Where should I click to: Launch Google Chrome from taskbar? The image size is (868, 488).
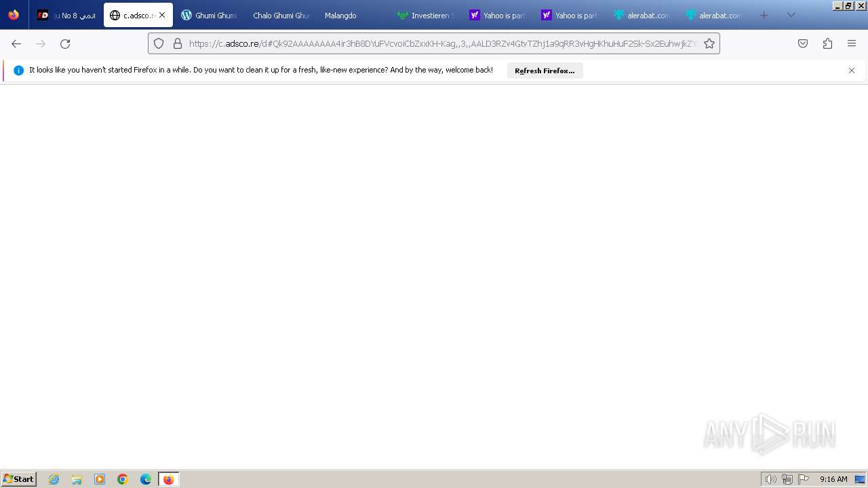pyautogui.click(x=123, y=479)
